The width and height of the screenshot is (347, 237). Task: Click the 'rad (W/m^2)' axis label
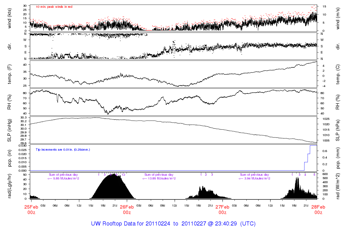tap(338, 186)
